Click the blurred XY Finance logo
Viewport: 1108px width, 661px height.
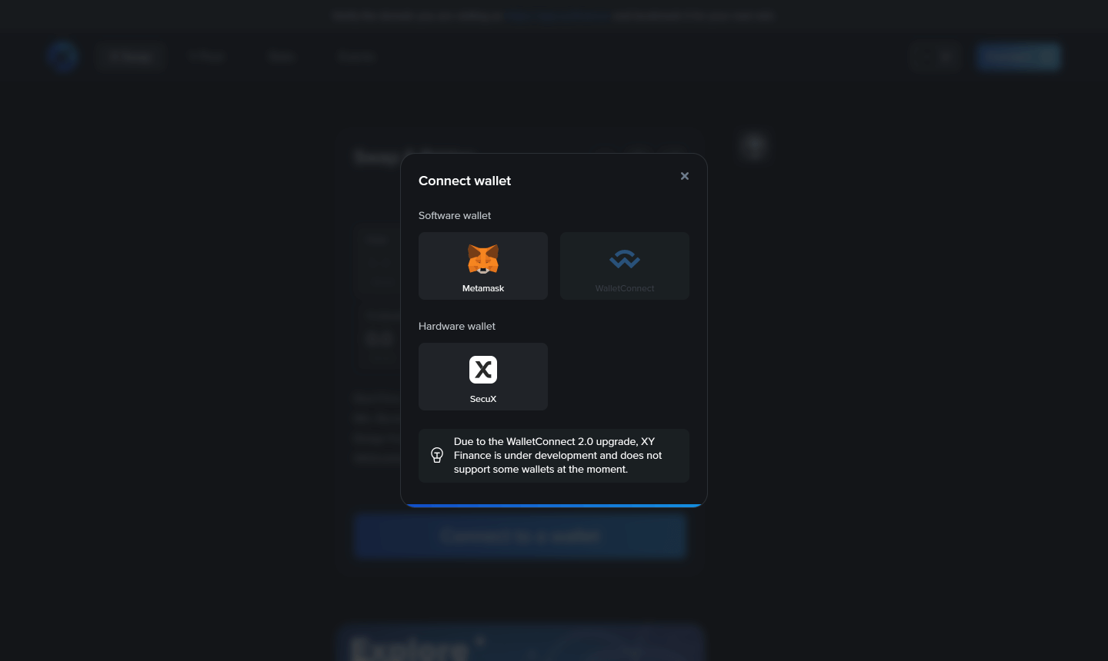(63, 56)
